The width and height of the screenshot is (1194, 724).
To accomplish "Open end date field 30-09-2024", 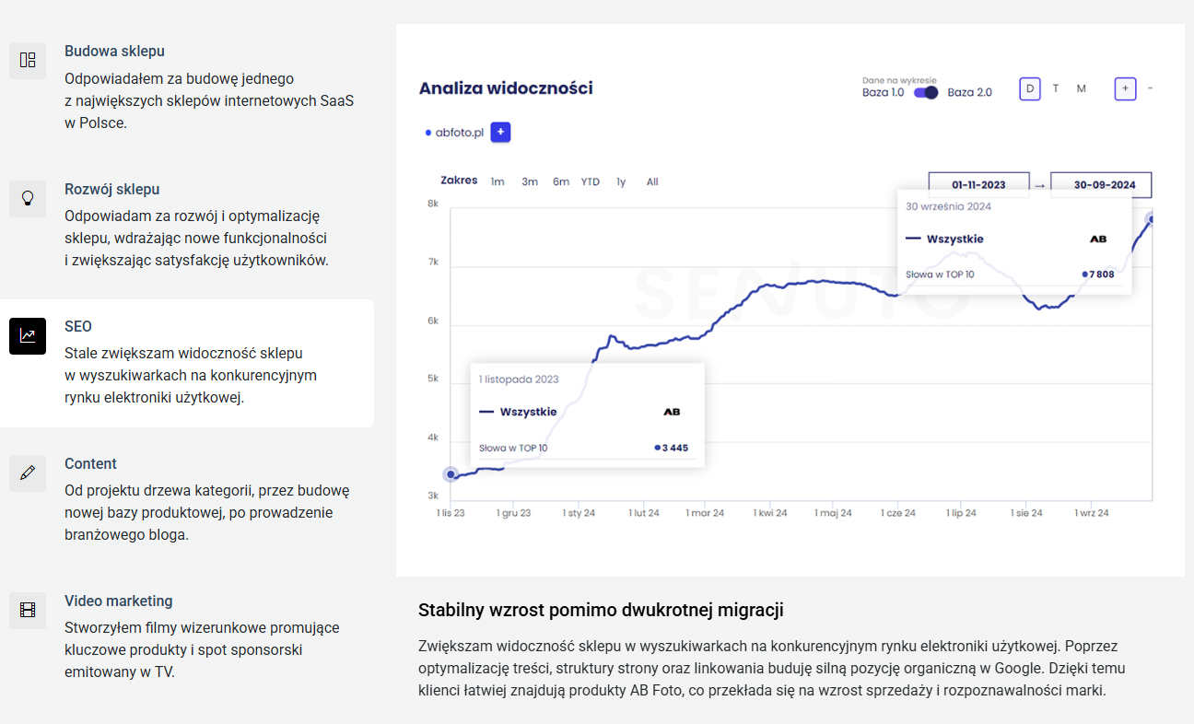I will pos(1101,184).
